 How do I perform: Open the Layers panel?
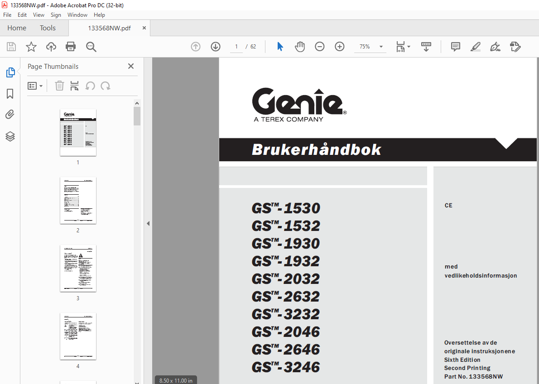pyautogui.click(x=10, y=136)
